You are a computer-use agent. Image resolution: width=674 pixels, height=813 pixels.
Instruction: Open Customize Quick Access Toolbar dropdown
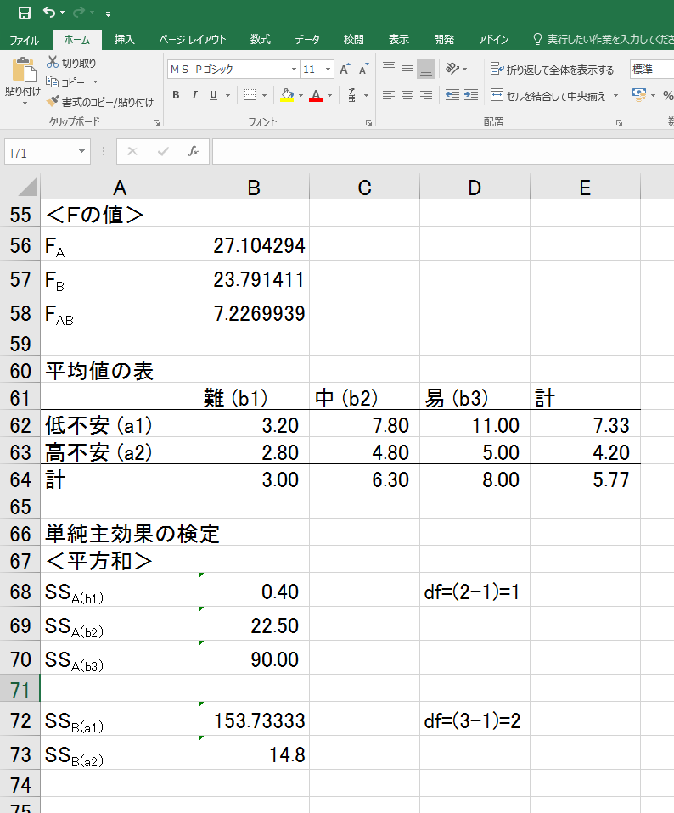[x=108, y=14]
